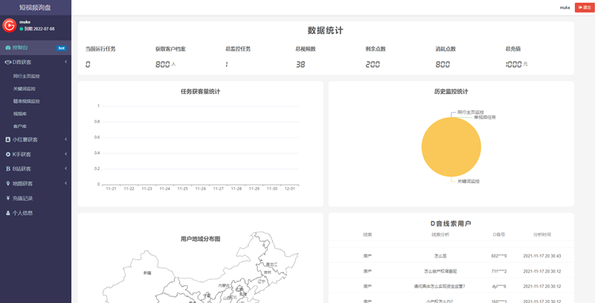The height and width of the screenshot is (303, 595).
Task: Expand the 小红薯获客 submenu chevron
Action: (x=66, y=139)
